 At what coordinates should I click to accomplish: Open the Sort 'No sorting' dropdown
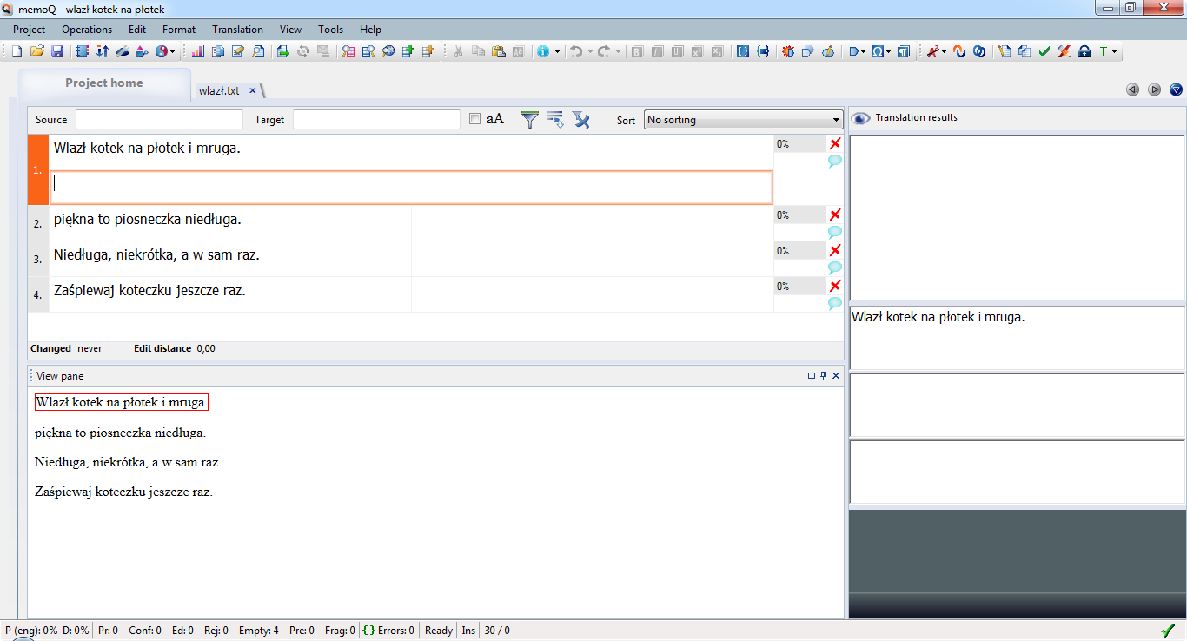[x=744, y=120]
